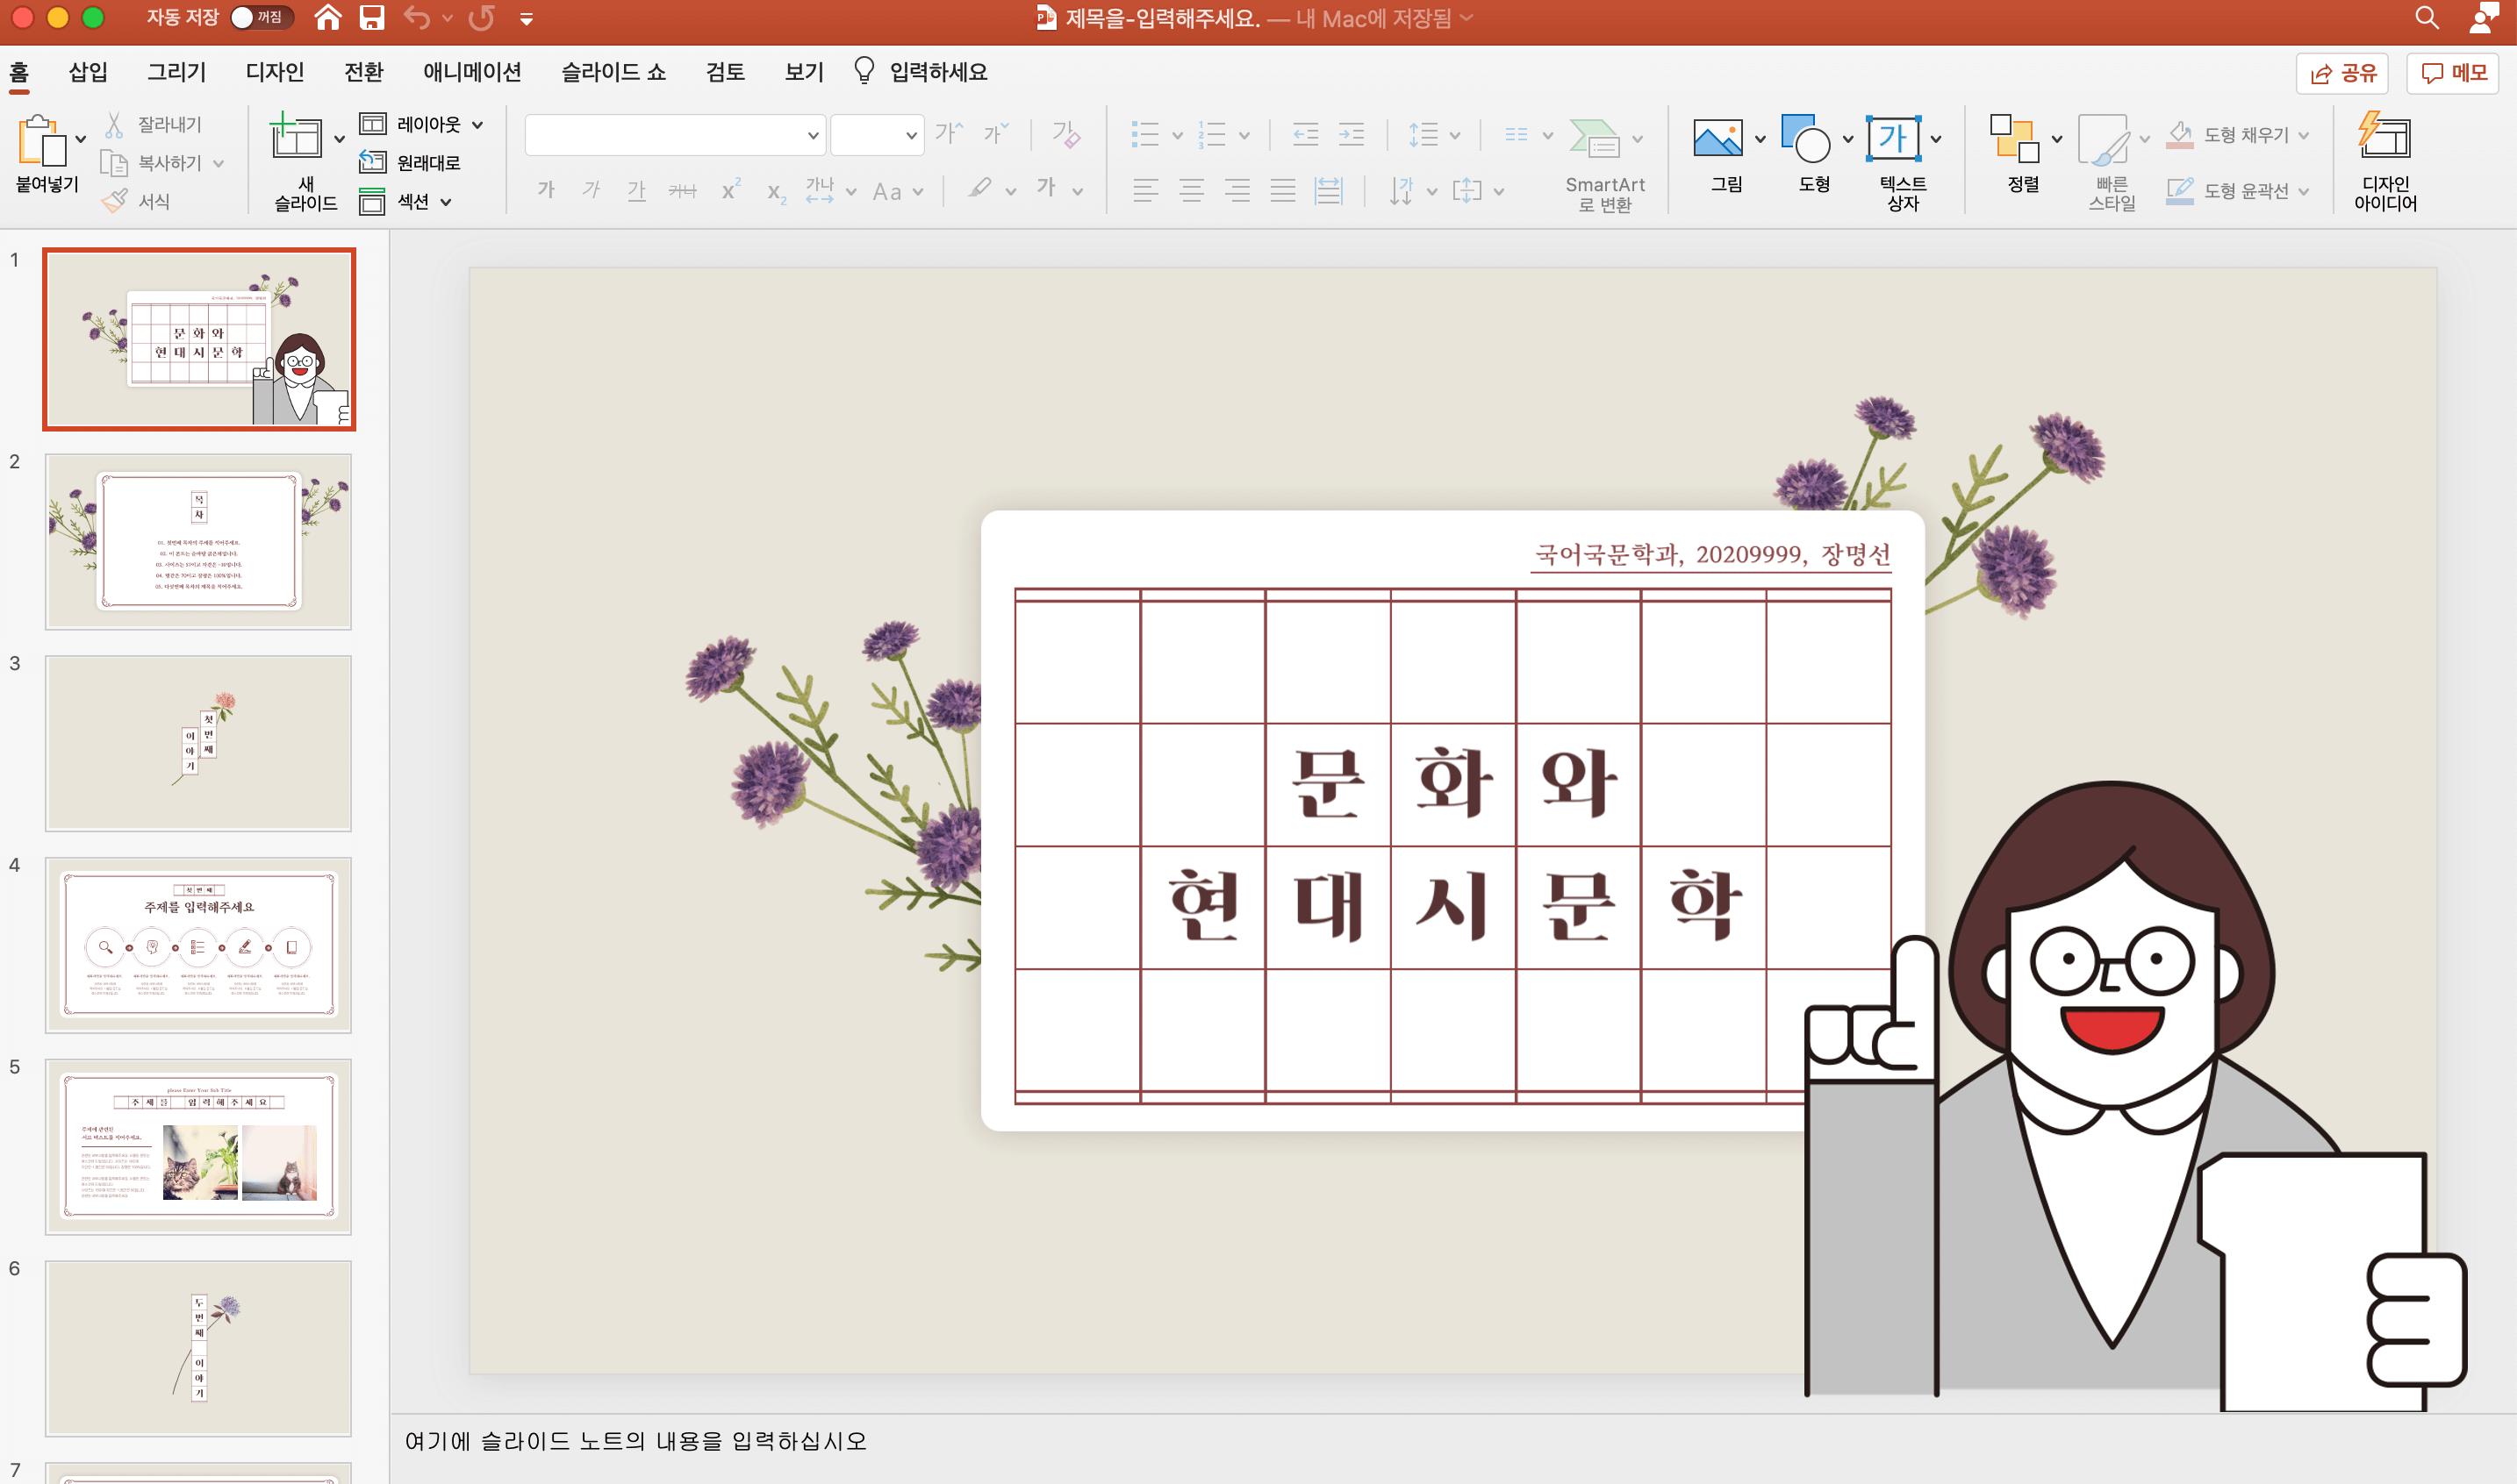Click the Save icon in title bar
2517x1484 pixels.
(x=372, y=18)
